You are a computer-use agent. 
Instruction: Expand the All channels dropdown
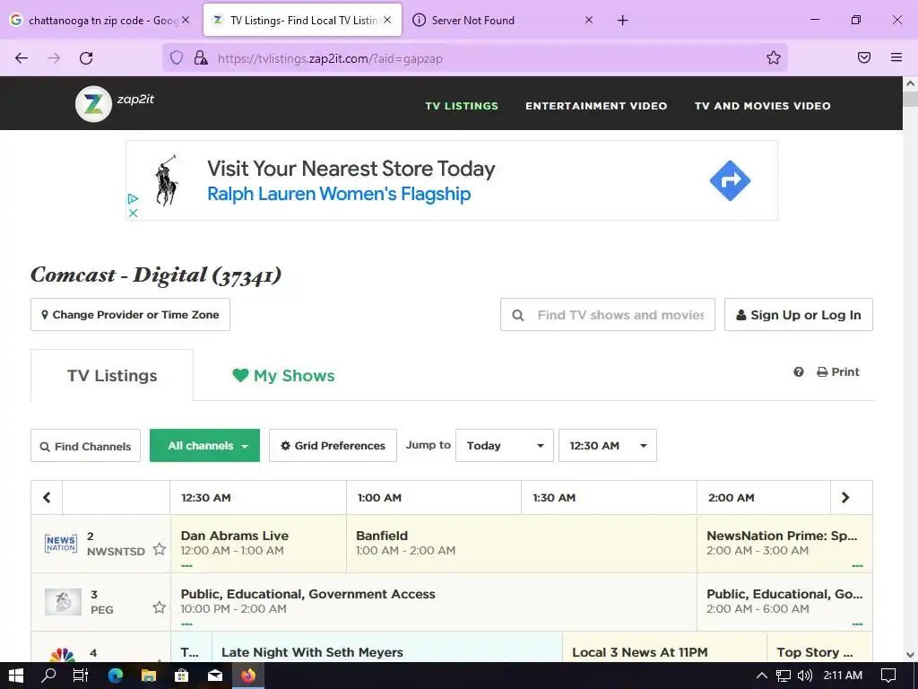point(205,445)
